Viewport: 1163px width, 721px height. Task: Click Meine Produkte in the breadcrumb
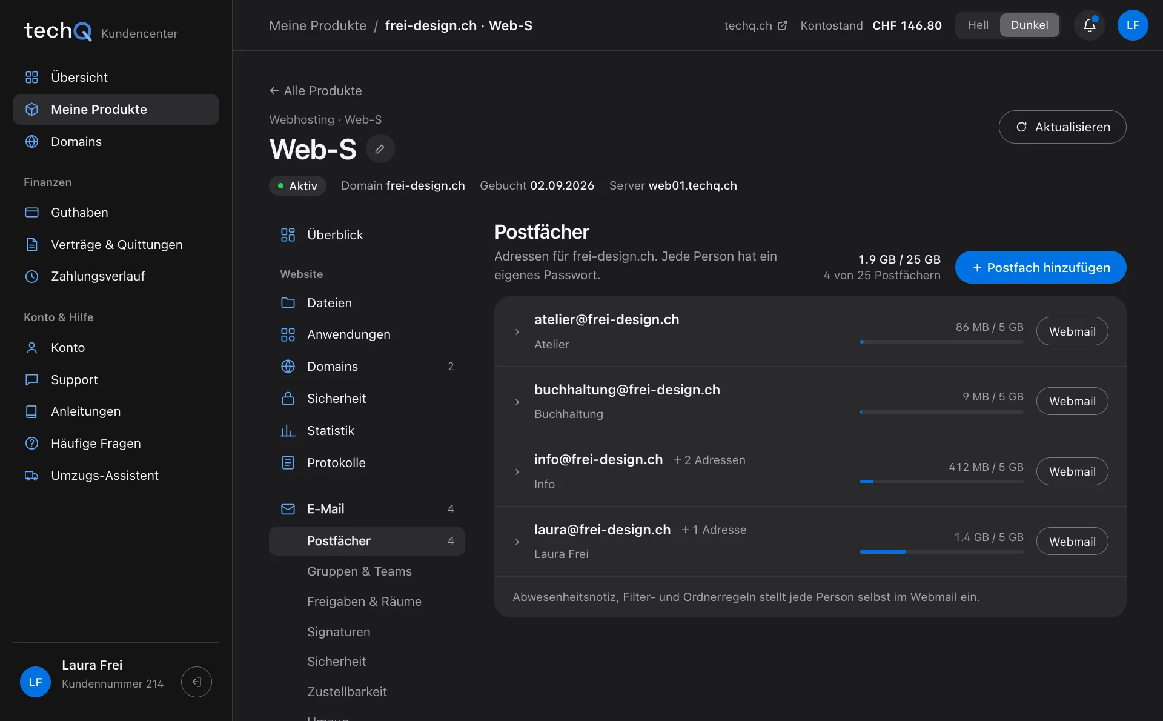(317, 25)
